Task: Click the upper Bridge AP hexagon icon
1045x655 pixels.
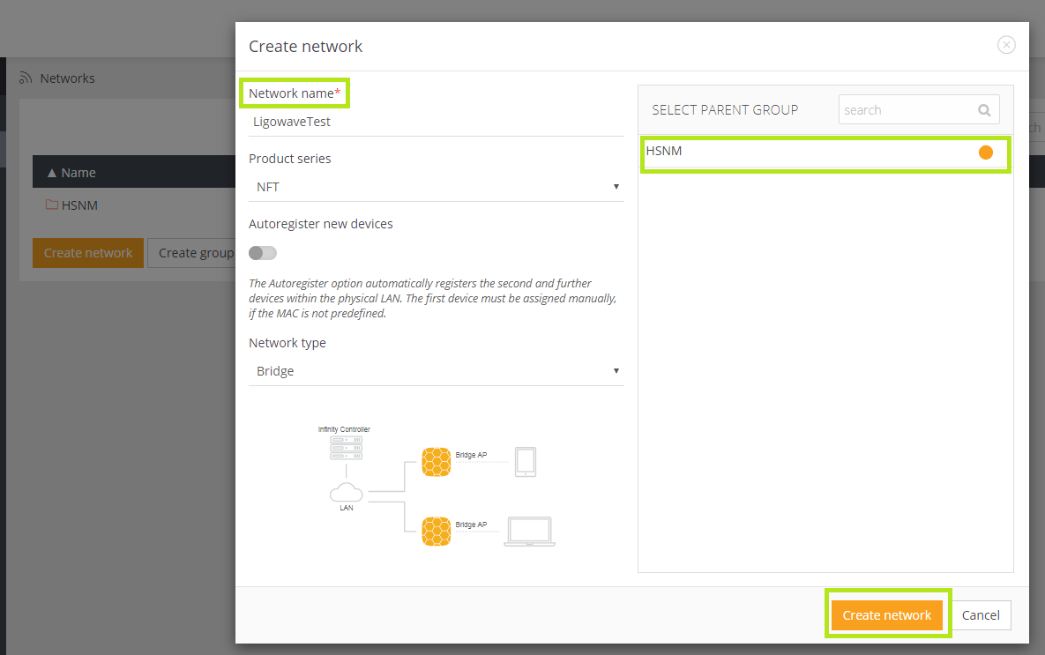Action: [x=437, y=462]
